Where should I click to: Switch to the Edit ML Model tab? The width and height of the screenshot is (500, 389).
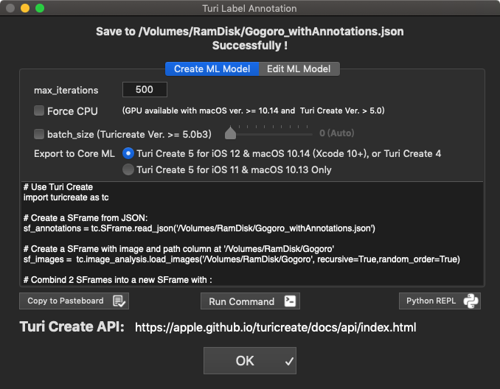[299, 69]
